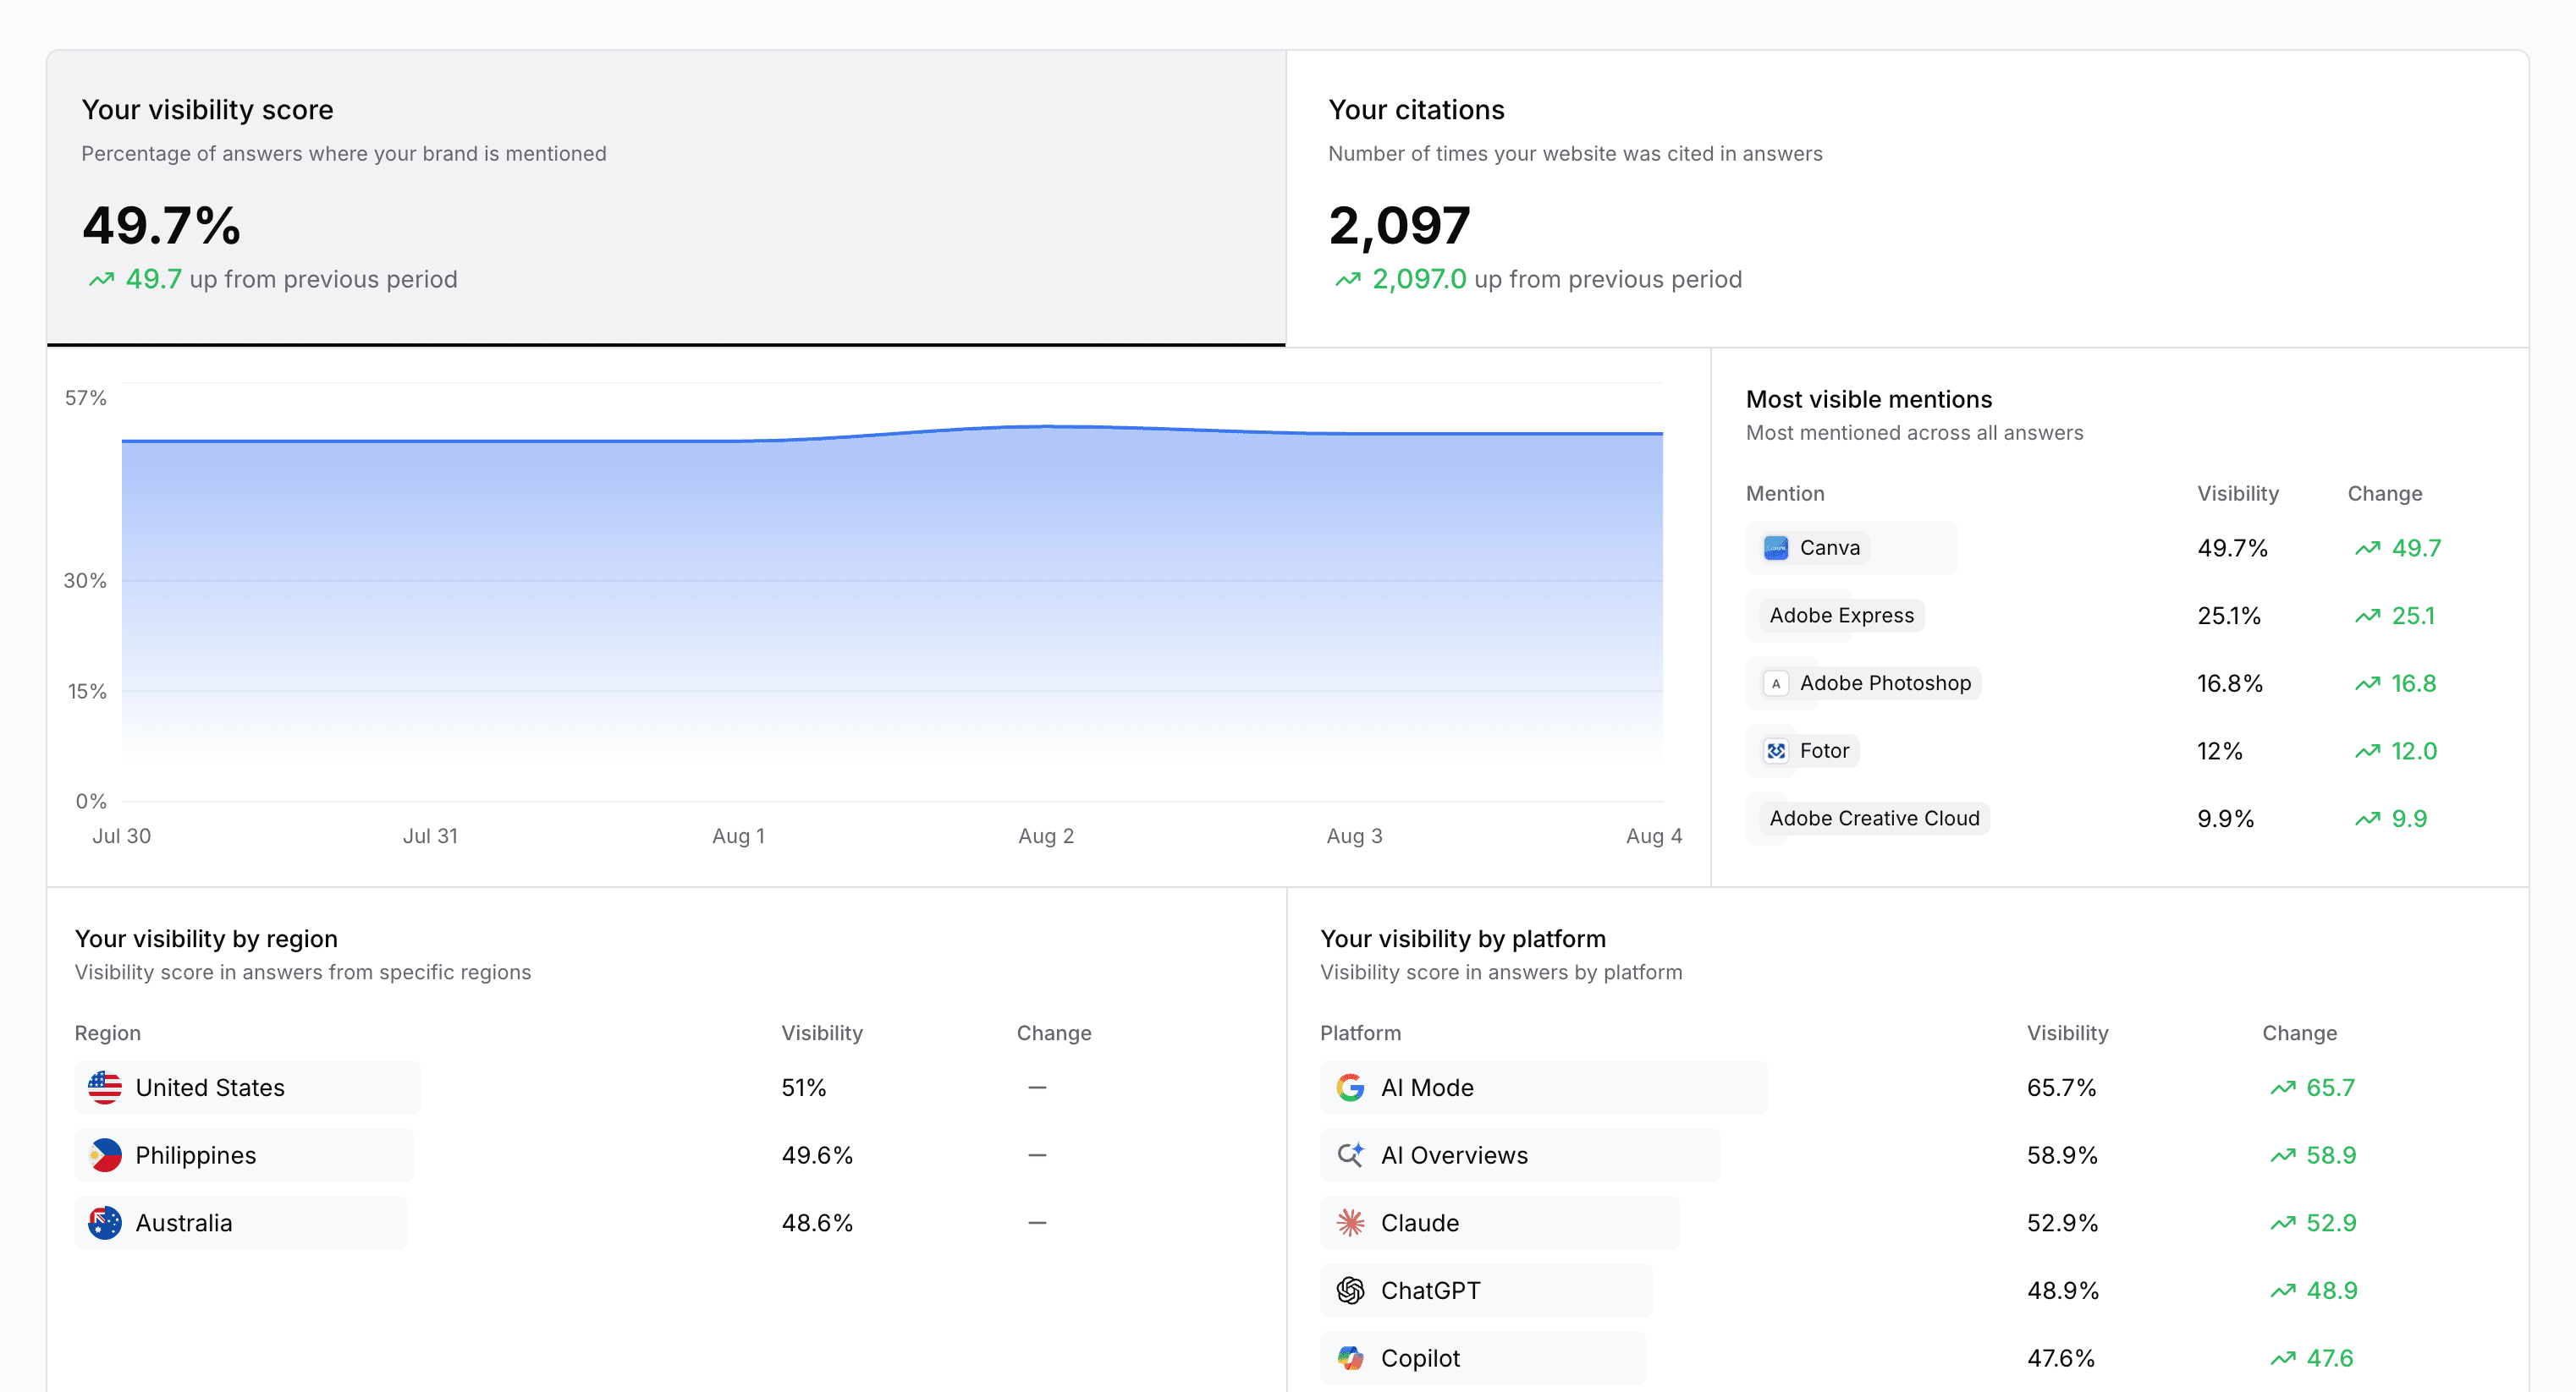Image resolution: width=2576 pixels, height=1392 pixels.
Task: Select the Aug 2 point on the chart
Action: pyautogui.click(x=1045, y=428)
